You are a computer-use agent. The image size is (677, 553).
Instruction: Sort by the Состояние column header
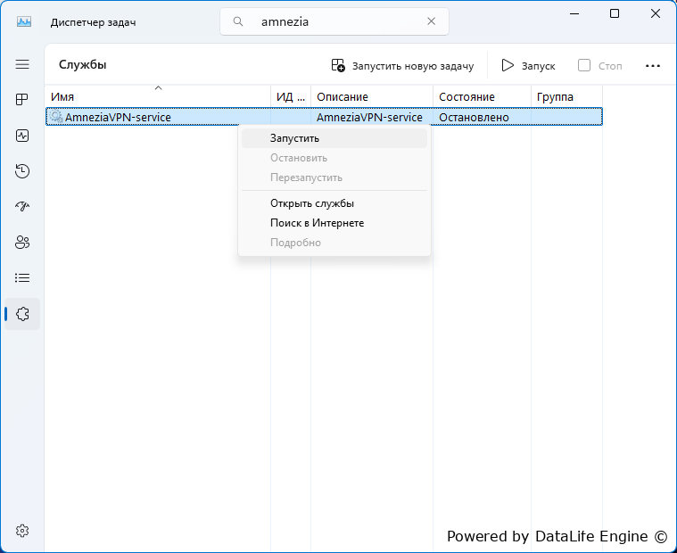[x=482, y=96]
